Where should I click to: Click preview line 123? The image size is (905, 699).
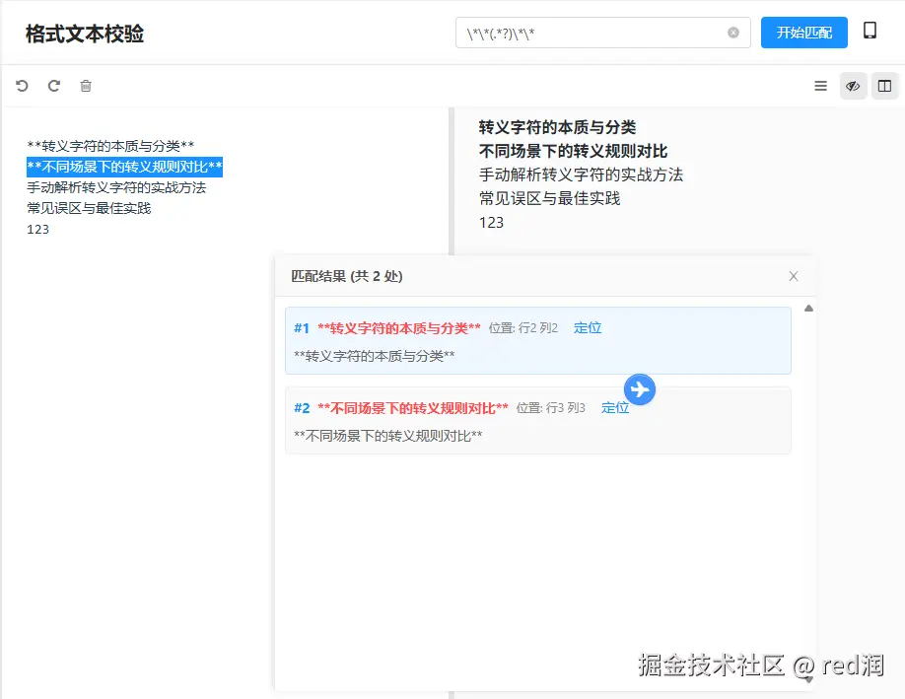coord(491,222)
